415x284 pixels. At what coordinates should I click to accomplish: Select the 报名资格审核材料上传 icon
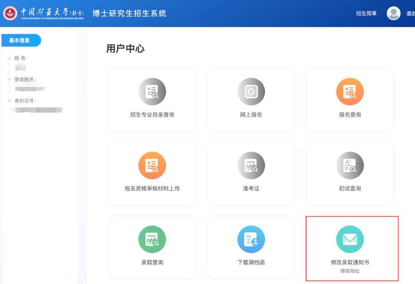coord(152,165)
